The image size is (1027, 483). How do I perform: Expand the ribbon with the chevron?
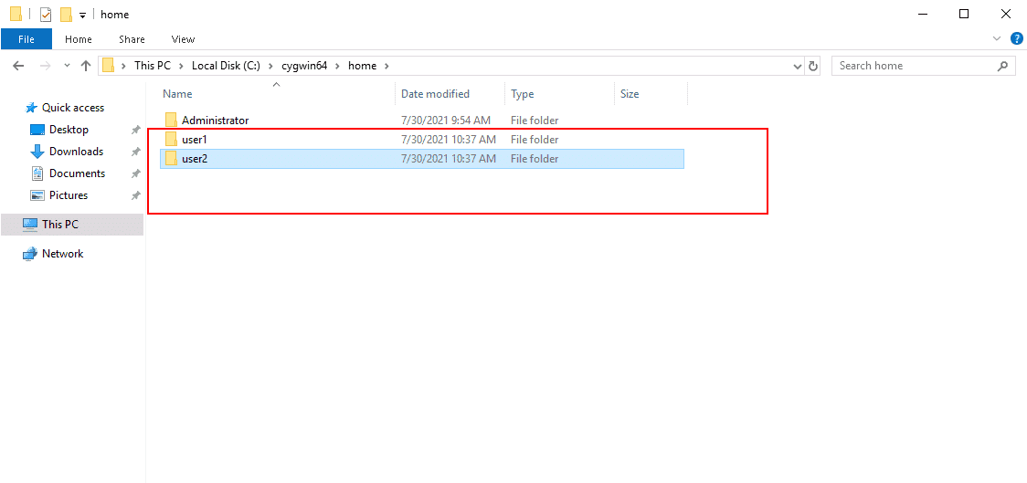(x=997, y=38)
